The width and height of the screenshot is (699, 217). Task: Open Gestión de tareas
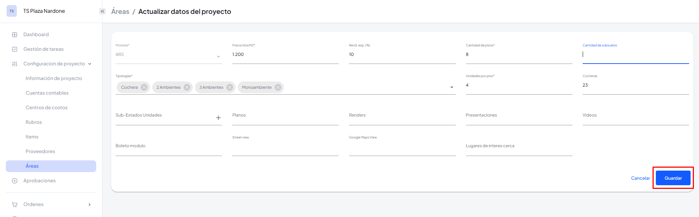43,49
